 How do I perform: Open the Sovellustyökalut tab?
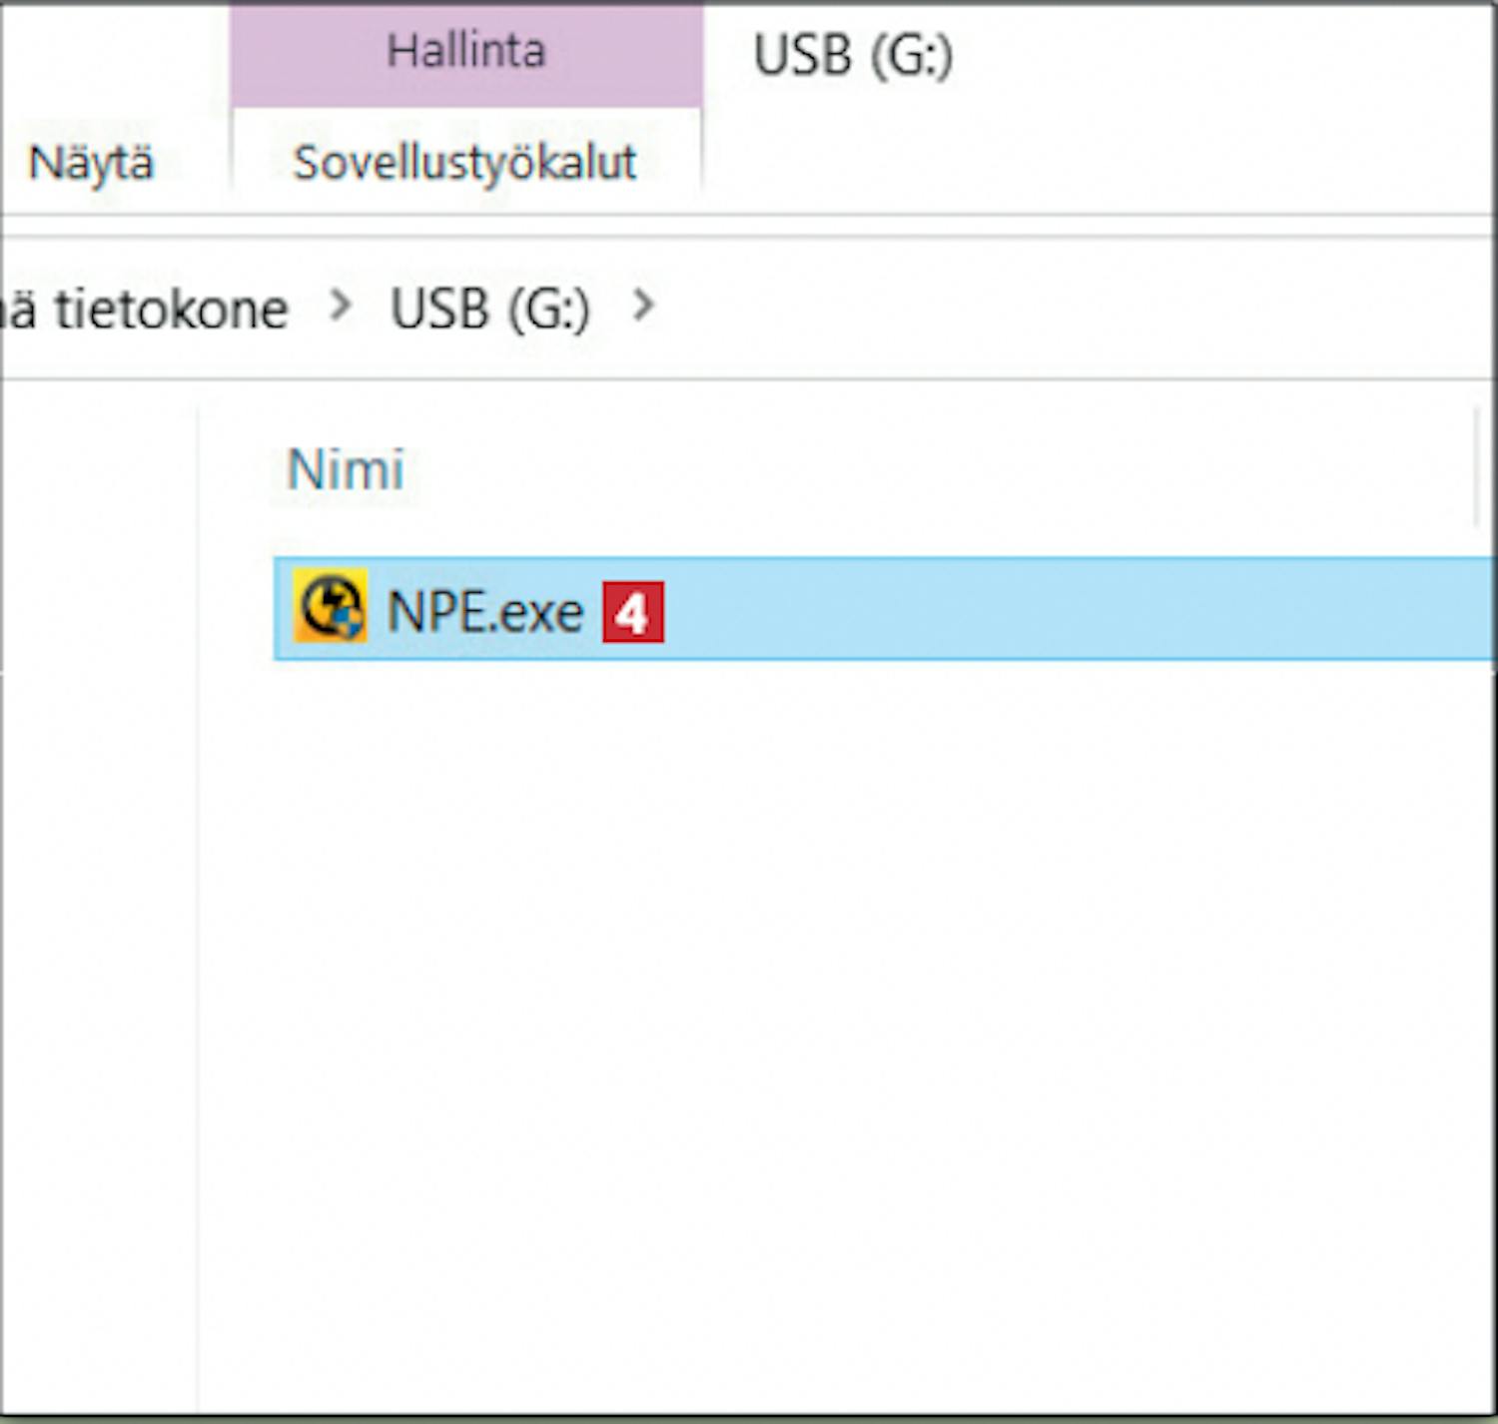464,163
